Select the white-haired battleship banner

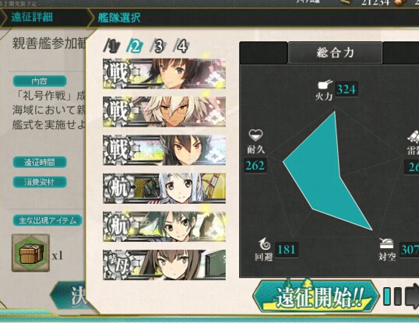point(164,111)
